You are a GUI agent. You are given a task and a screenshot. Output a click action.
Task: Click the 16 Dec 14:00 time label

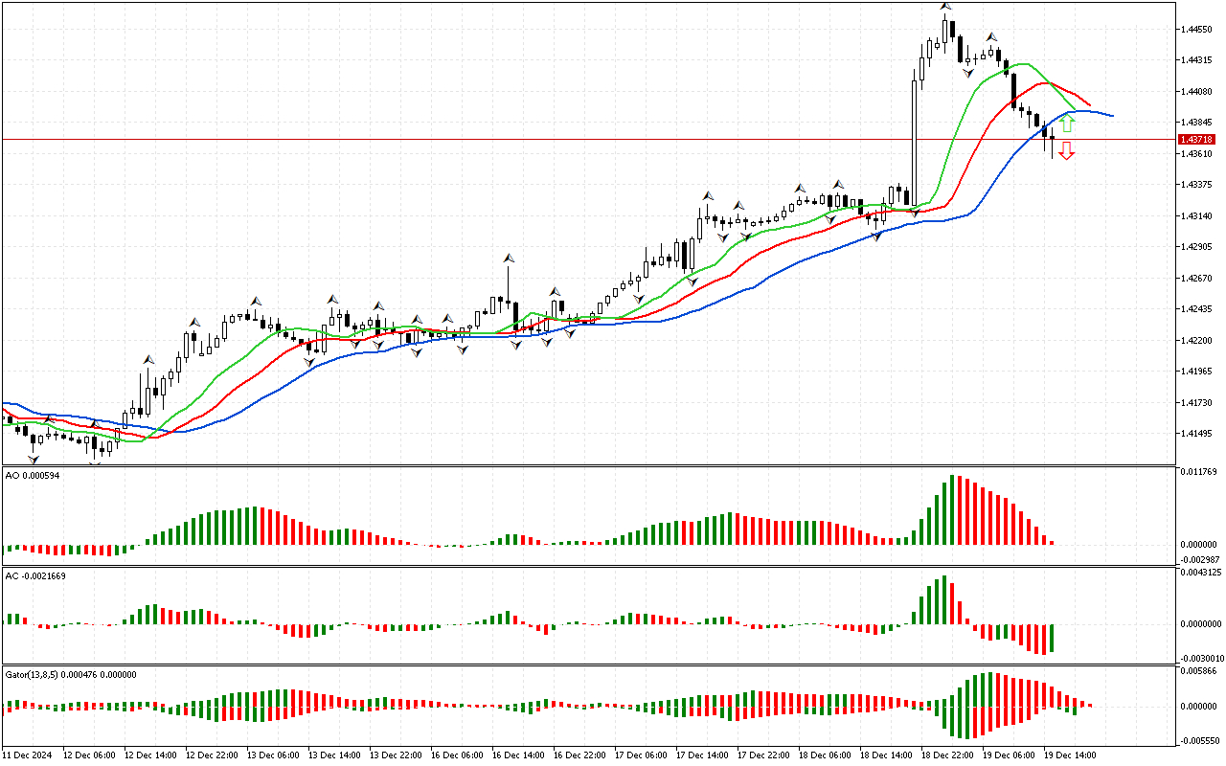point(519,755)
